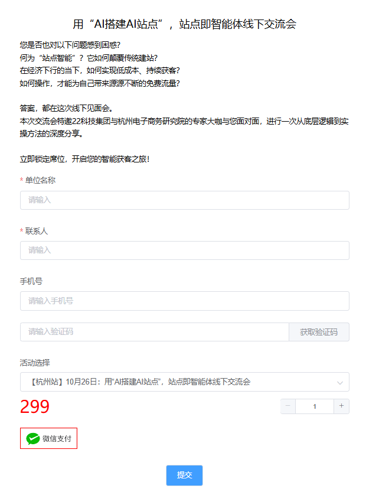Click the red 299 price text

click(35, 406)
